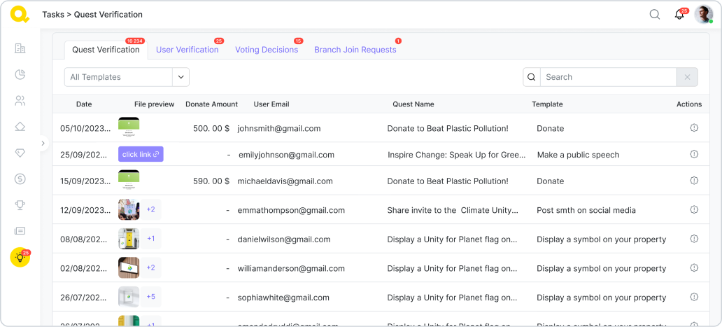Open the Branch Join Requests tab
Image resolution: width=722 pixels, height=327 pixels.
click(355, 50)
